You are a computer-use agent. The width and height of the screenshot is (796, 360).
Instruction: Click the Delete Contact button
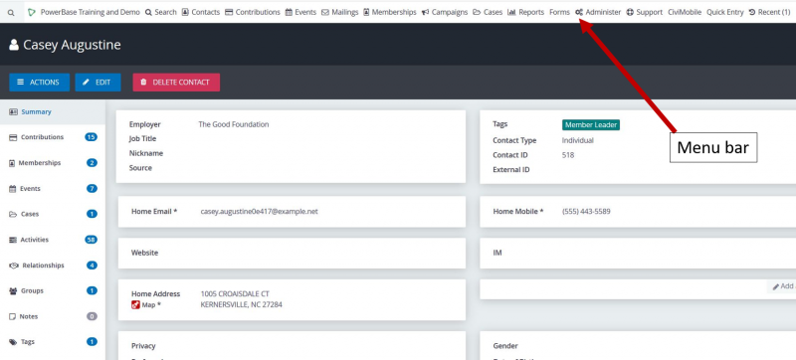click(176, 83)
